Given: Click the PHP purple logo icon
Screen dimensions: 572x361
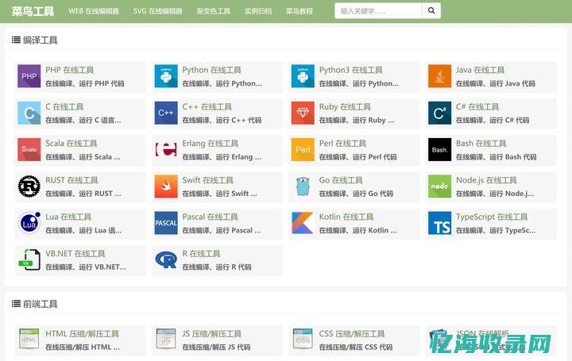Looking at the screenshot, I should point(29,76).
